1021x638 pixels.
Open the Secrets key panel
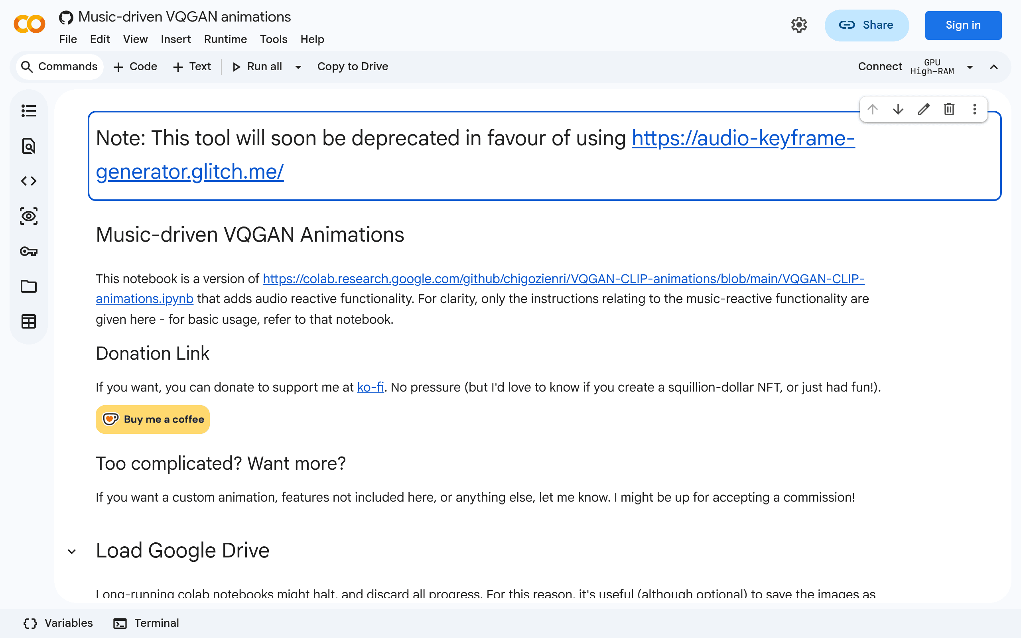29,252
